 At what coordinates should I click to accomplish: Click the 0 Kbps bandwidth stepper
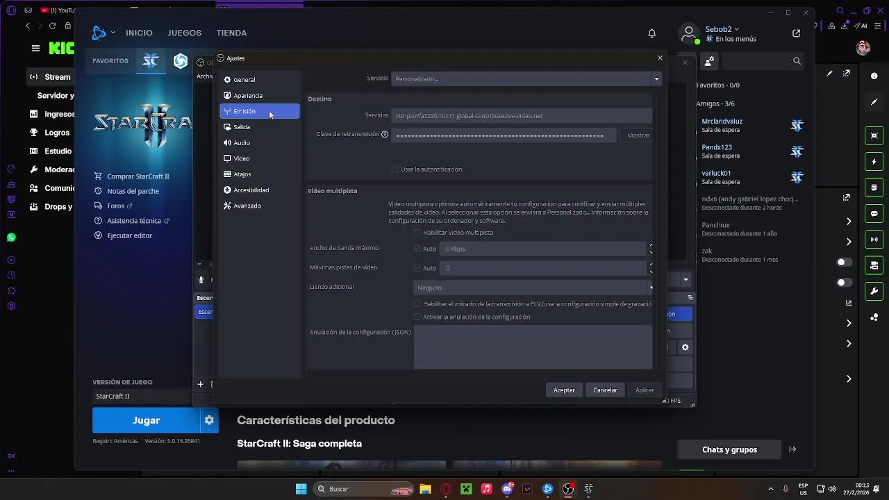point(651,249)
